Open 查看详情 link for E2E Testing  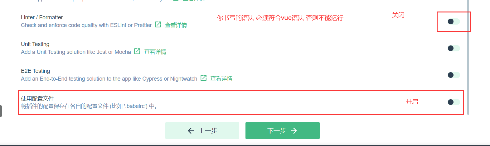221,79
